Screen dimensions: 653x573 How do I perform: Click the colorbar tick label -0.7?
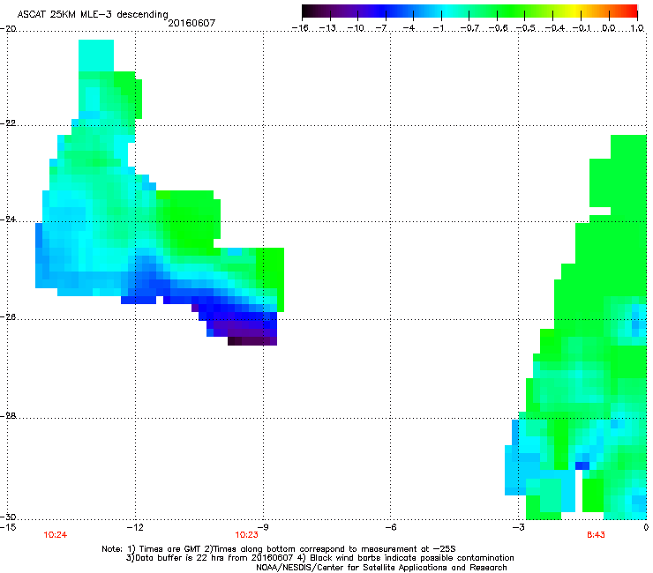coord(469,28)
